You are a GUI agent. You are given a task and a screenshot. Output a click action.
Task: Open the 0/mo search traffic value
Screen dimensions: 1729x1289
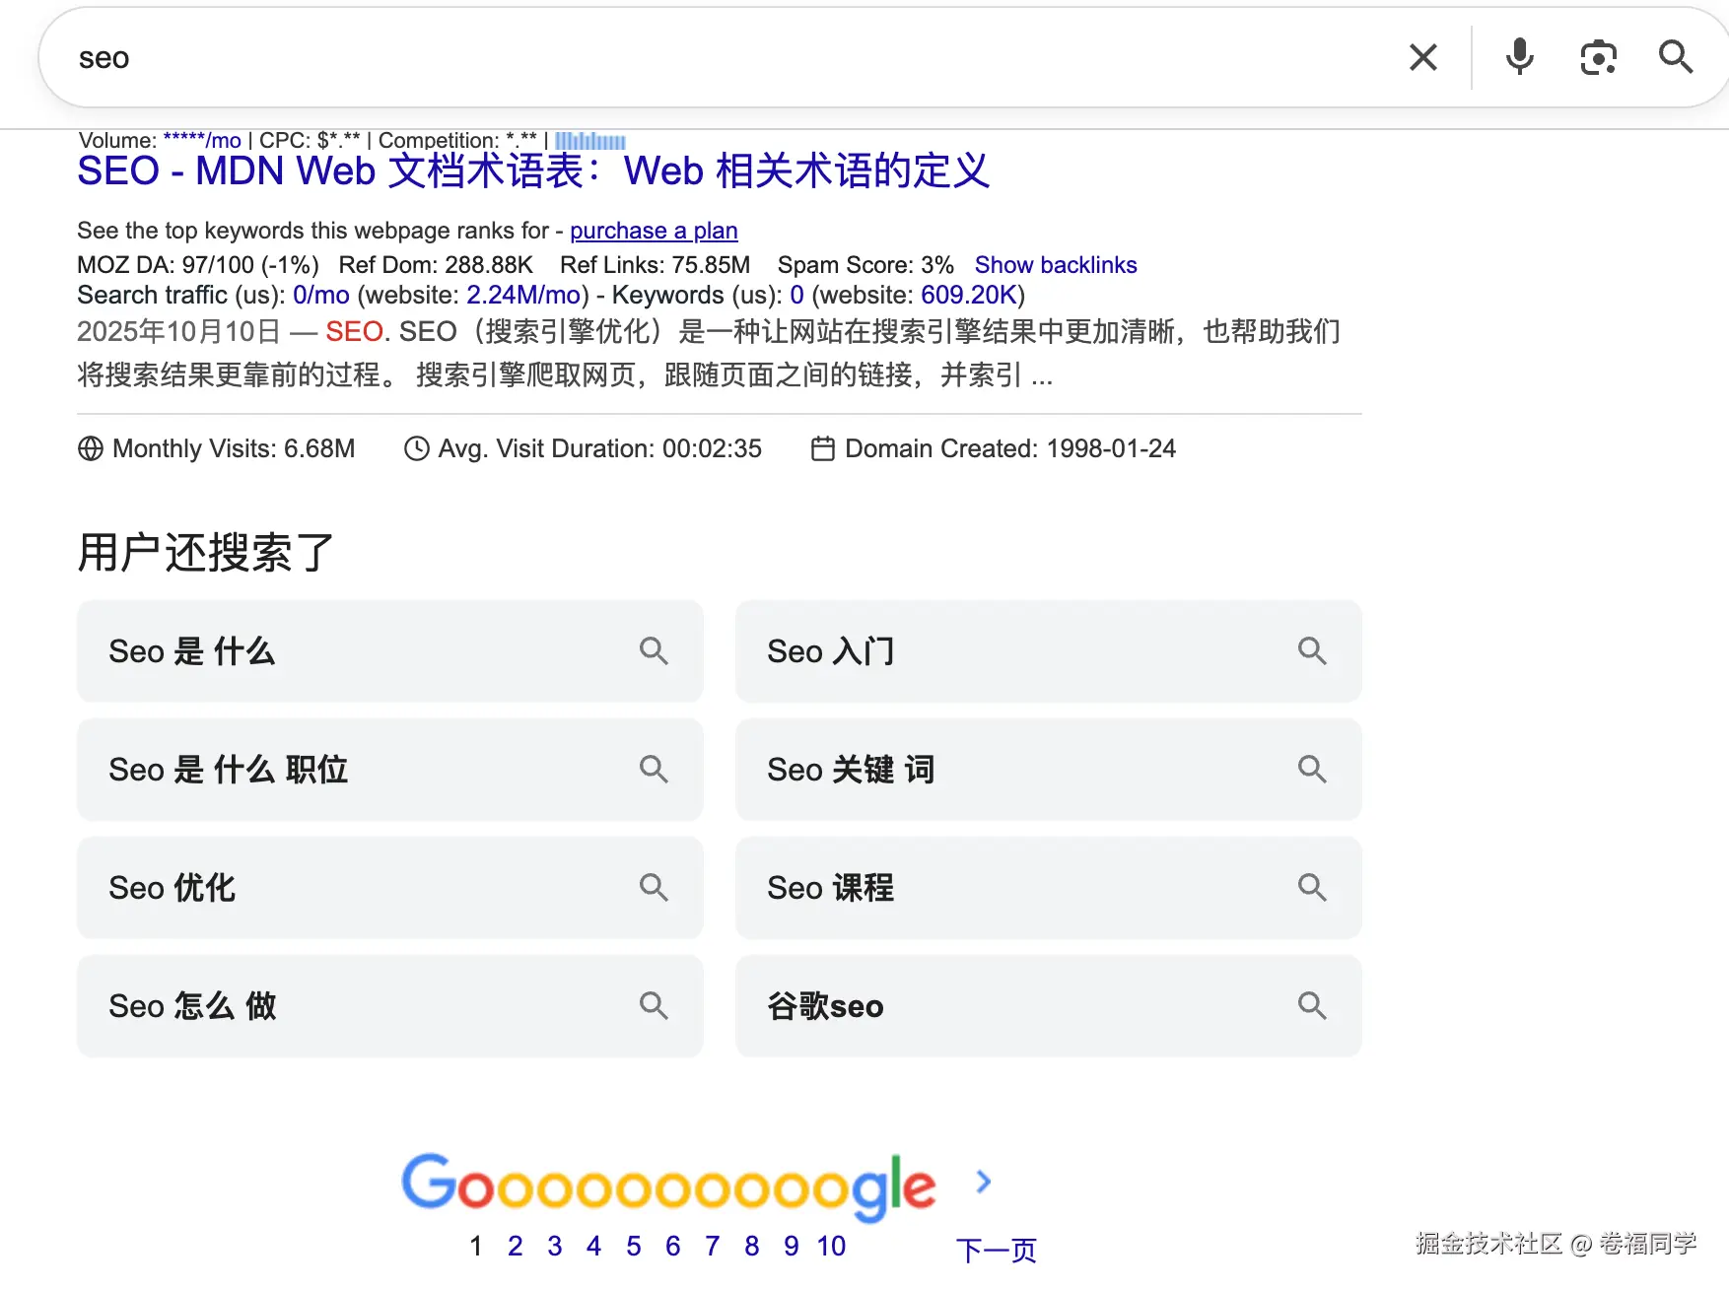(321, 295)
